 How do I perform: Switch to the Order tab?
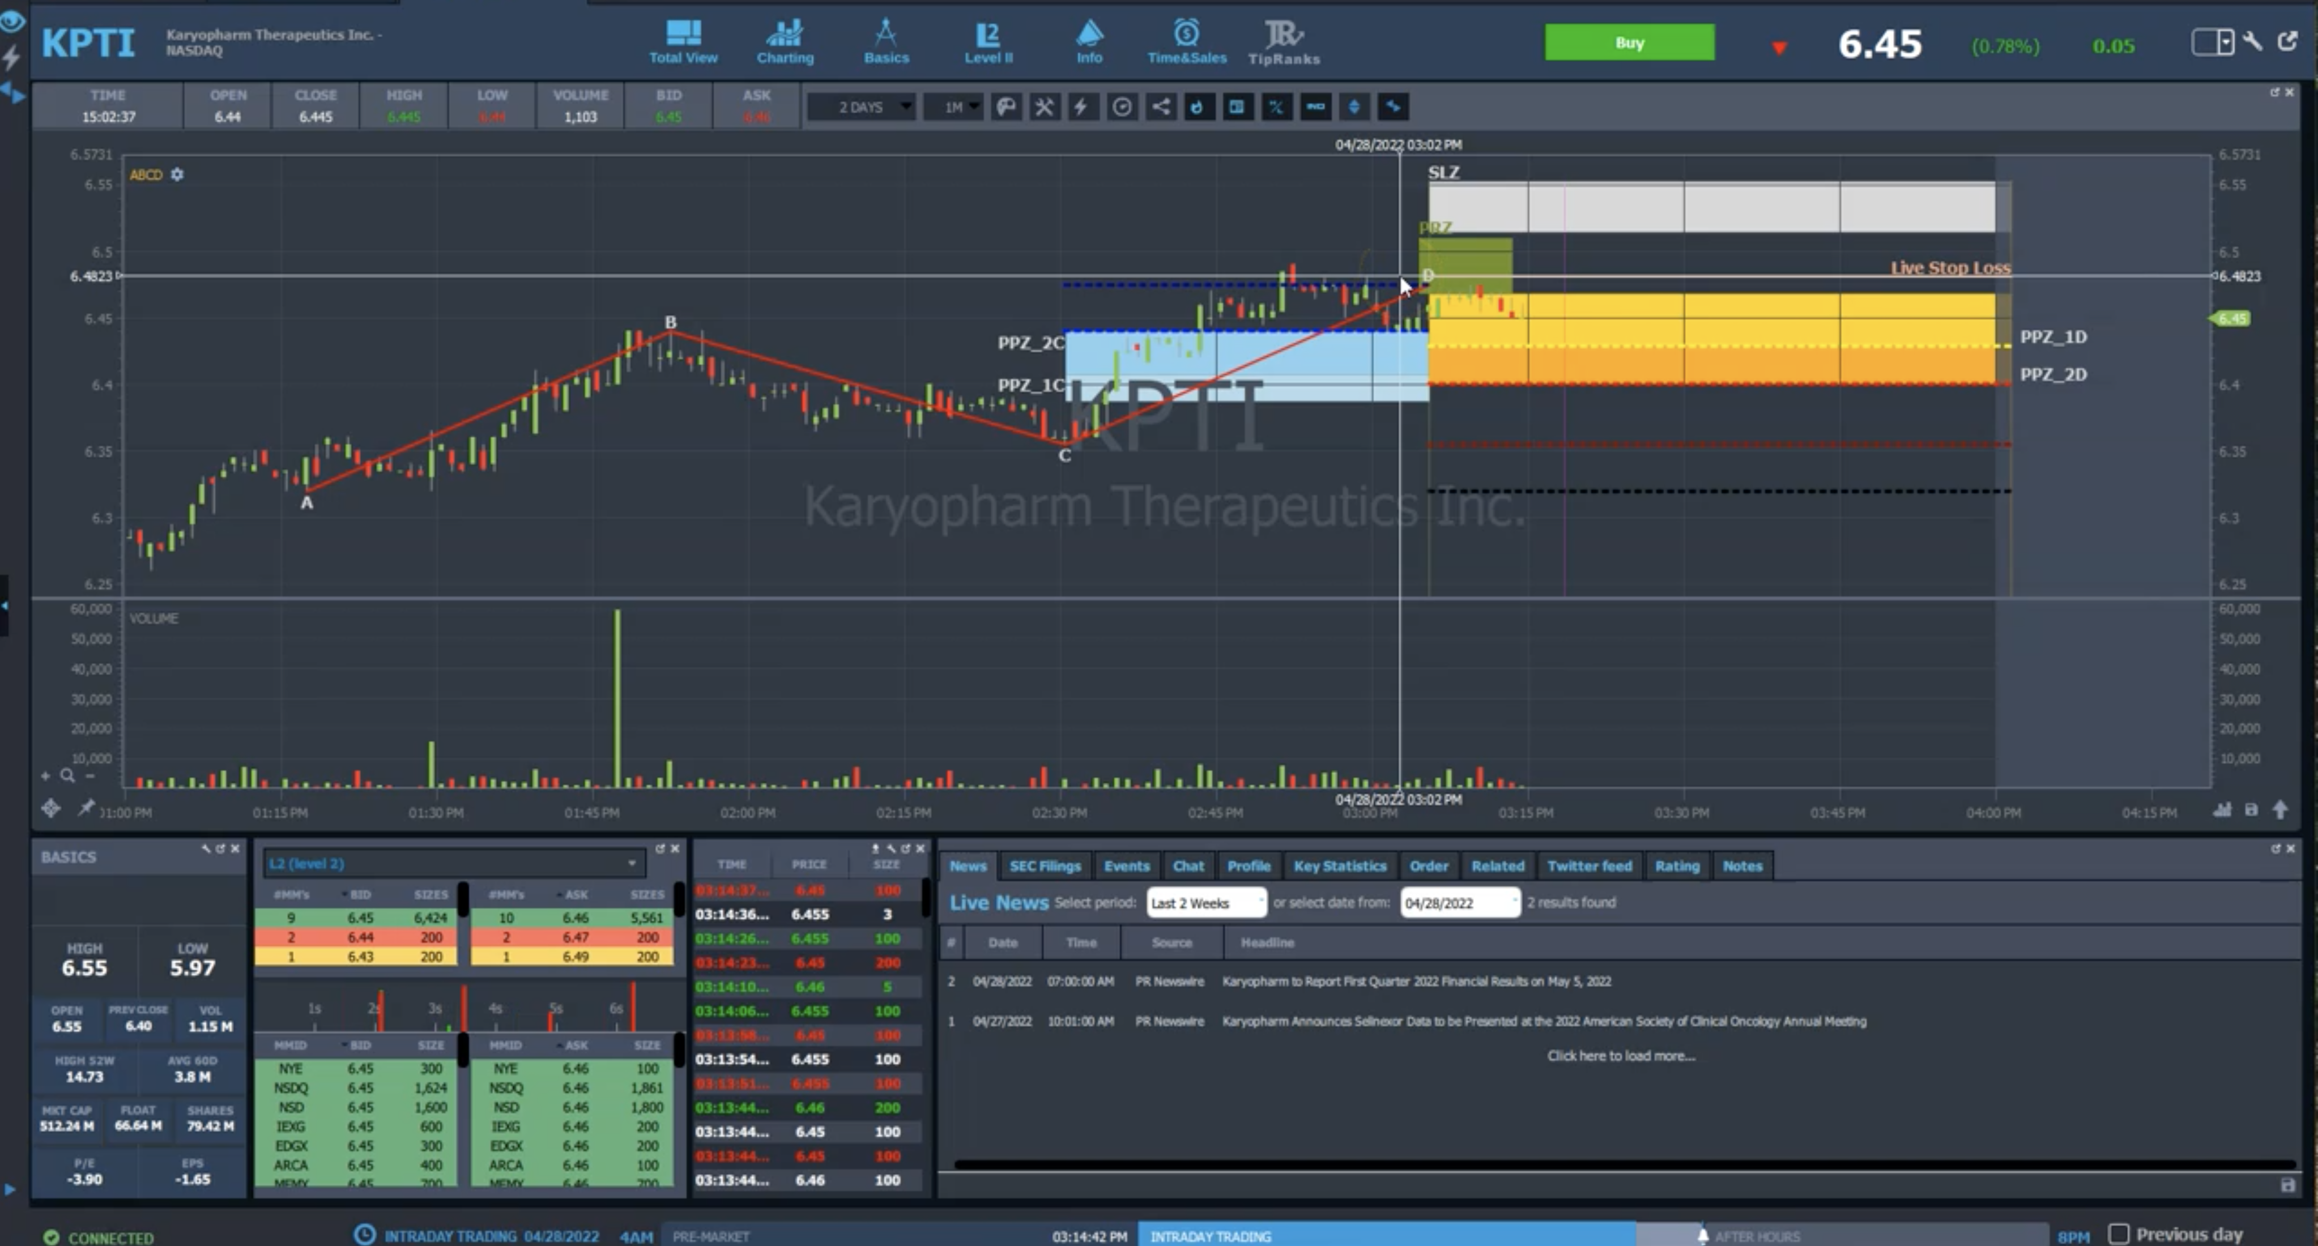1429,865
